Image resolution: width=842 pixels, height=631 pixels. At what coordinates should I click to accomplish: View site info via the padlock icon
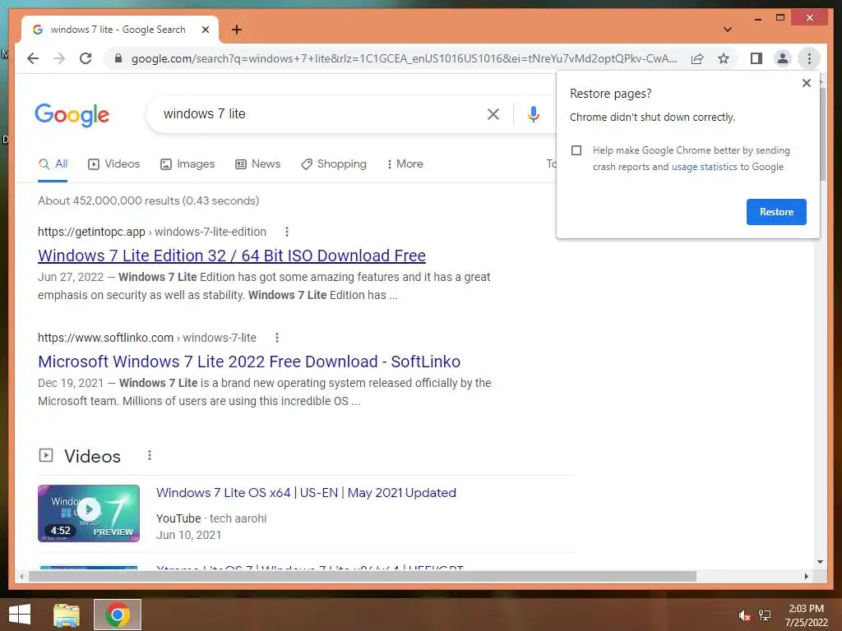coord(118,58)
